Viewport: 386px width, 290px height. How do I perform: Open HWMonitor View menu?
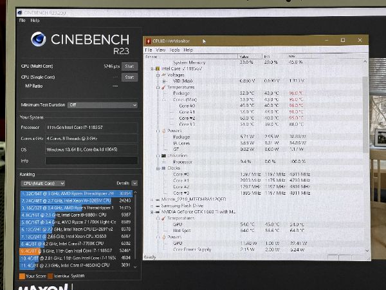[x=160, y=50]
